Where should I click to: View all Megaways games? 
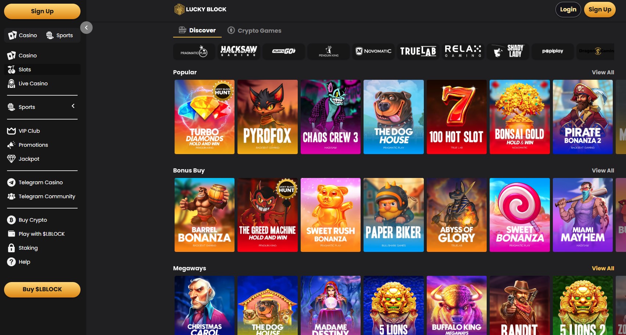603,268
